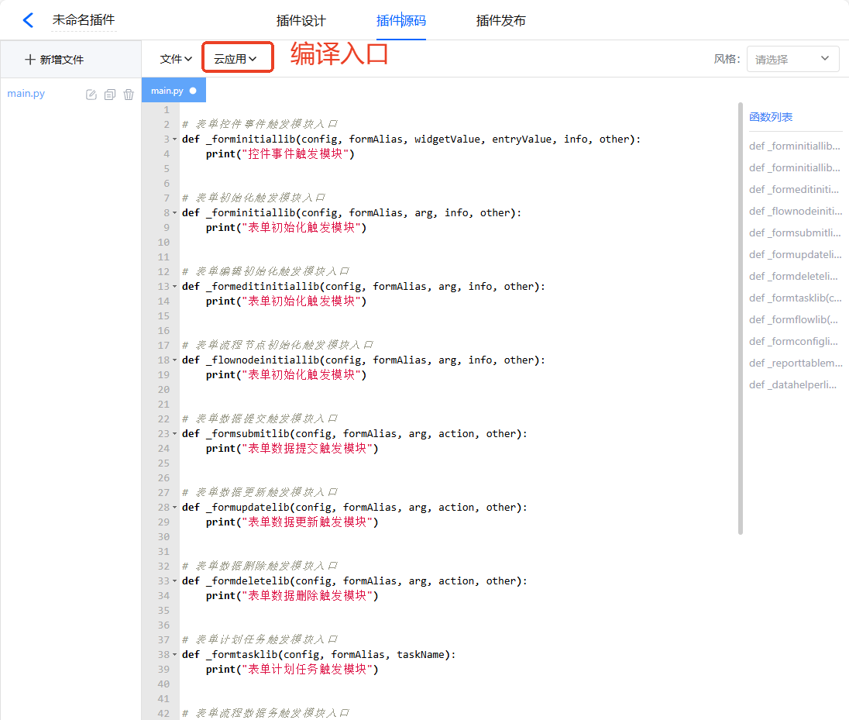Jump to def _formtasklib in function list
This screenshot has height=720, width=849.
click(795, 298)
